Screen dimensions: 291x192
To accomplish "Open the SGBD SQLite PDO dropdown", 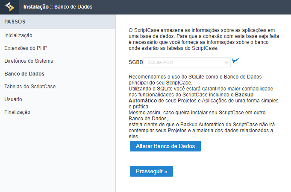I will tap(187, 62).
